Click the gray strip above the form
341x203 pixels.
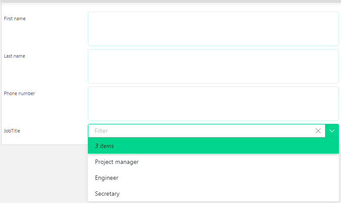pos(170,1)
